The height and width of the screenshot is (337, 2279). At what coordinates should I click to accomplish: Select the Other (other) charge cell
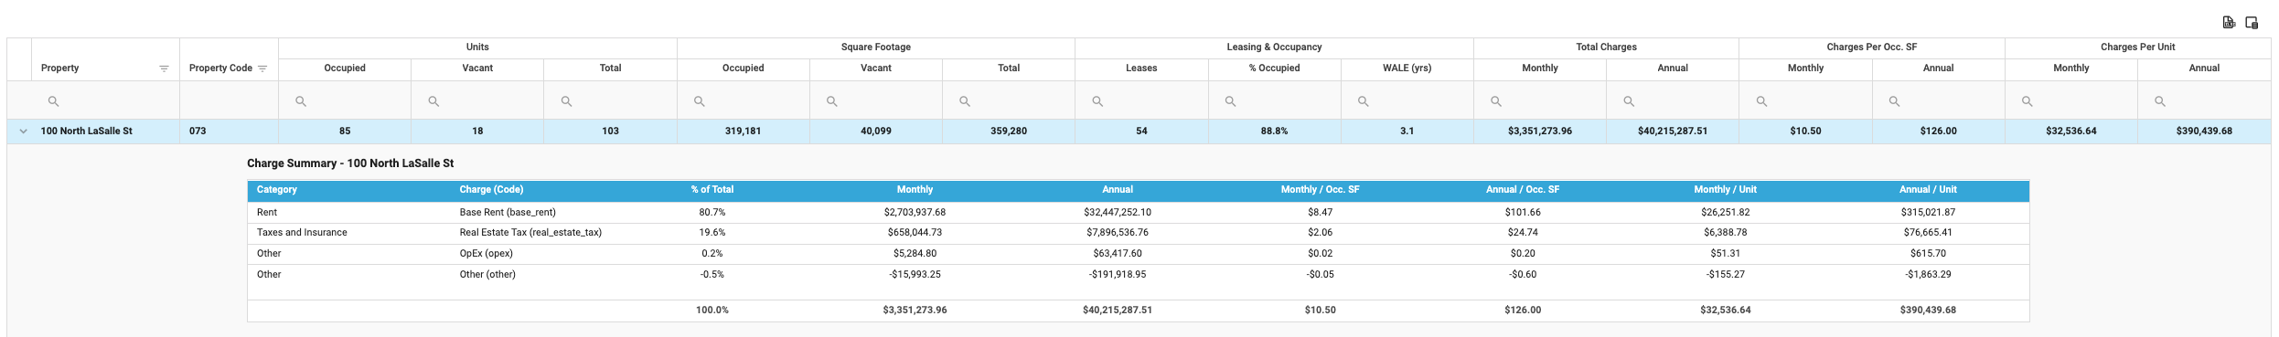(x=487, y=275)
